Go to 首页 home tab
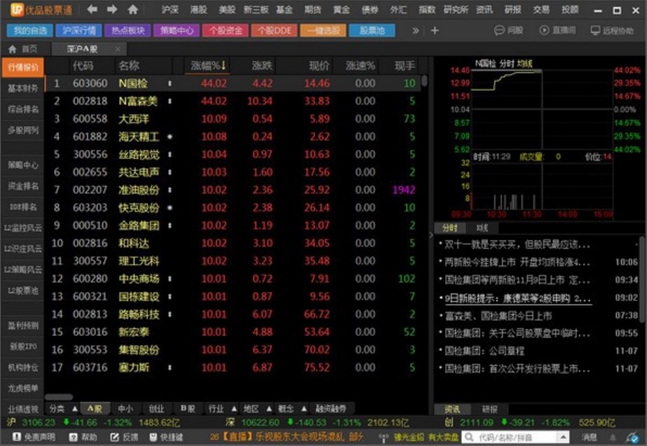This screenshot has width=647, height=446. (23, 50)
